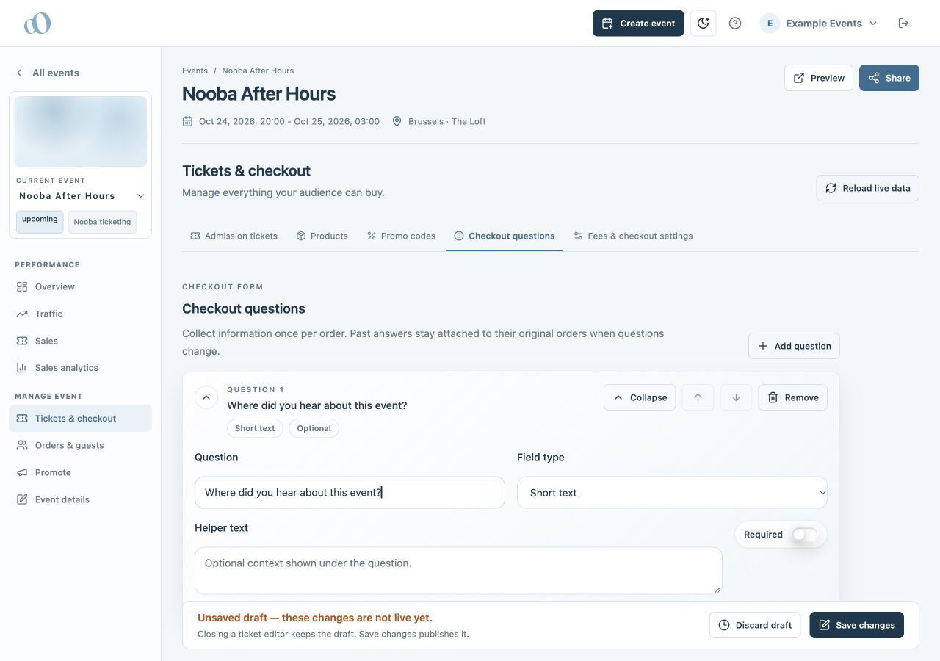Open Overview in the sidebar
The height and width of the screenshot is (661, 940).
coord(80,286)
